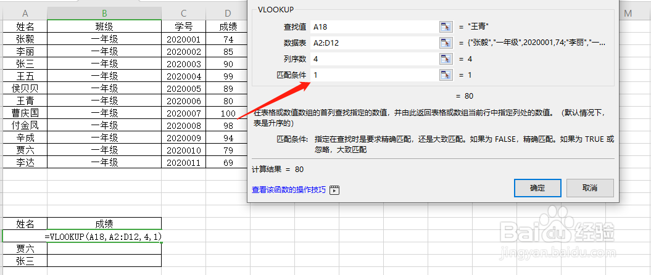Select student number cell 2020007
This screenshot has height=275, width=651.
coord(183,113)
